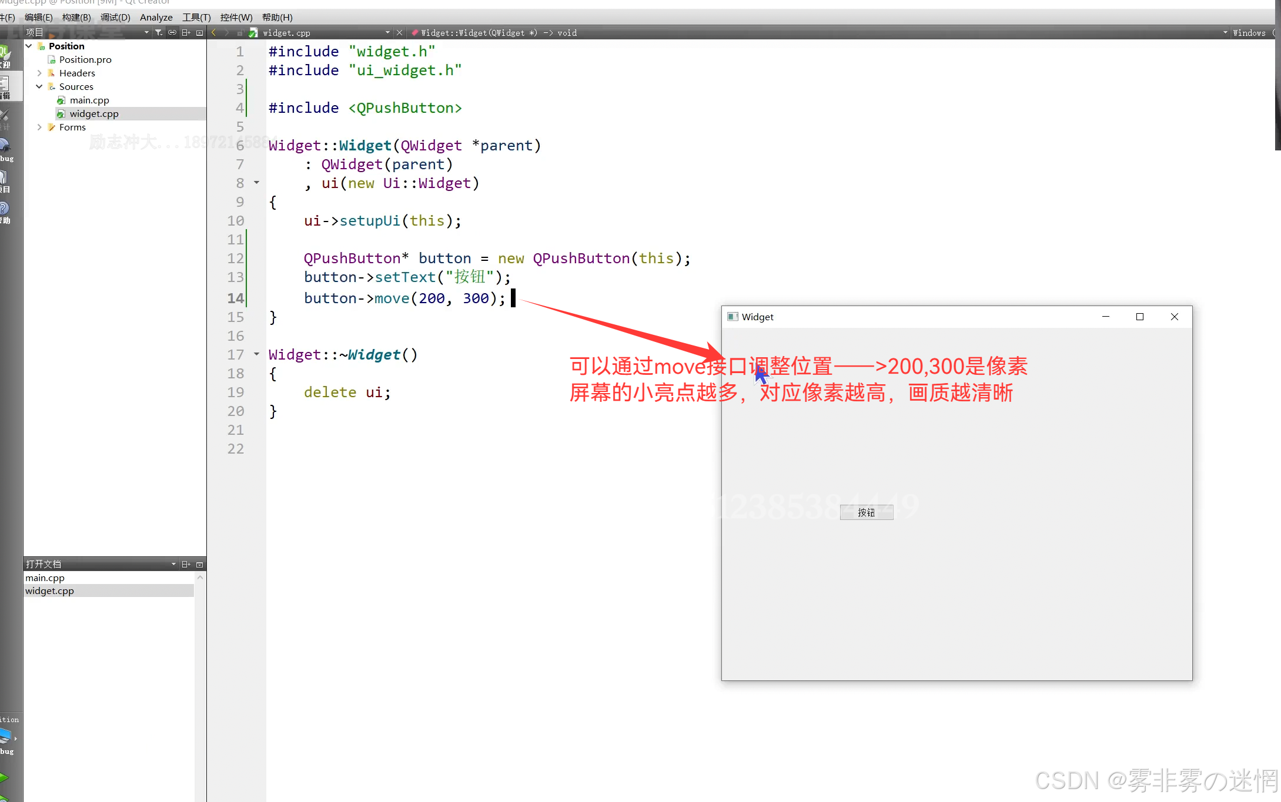Image resolution: width=1281 pixels, height=802 pixels.
Task: Close the widget.cpp document with X icon
Action: pyautogui.click(x=399, y=33)
